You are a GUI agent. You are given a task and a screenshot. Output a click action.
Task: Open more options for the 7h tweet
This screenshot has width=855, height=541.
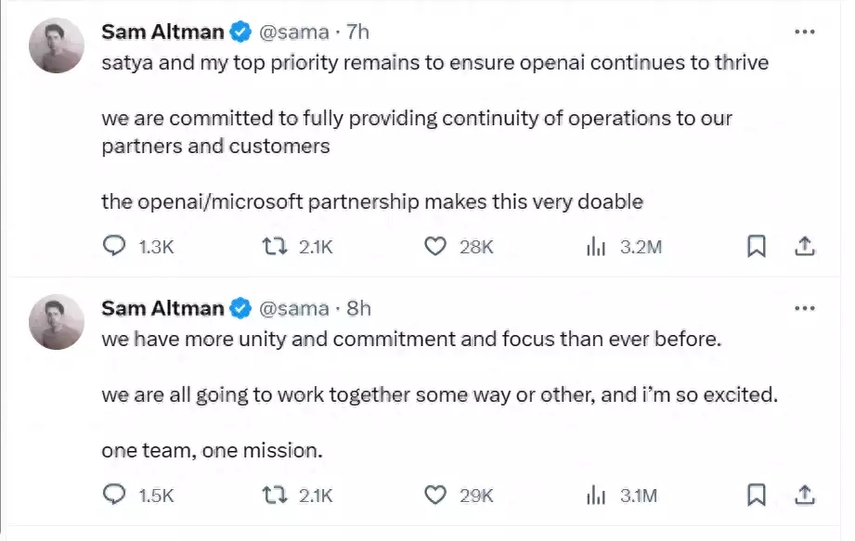coord(805,32)
